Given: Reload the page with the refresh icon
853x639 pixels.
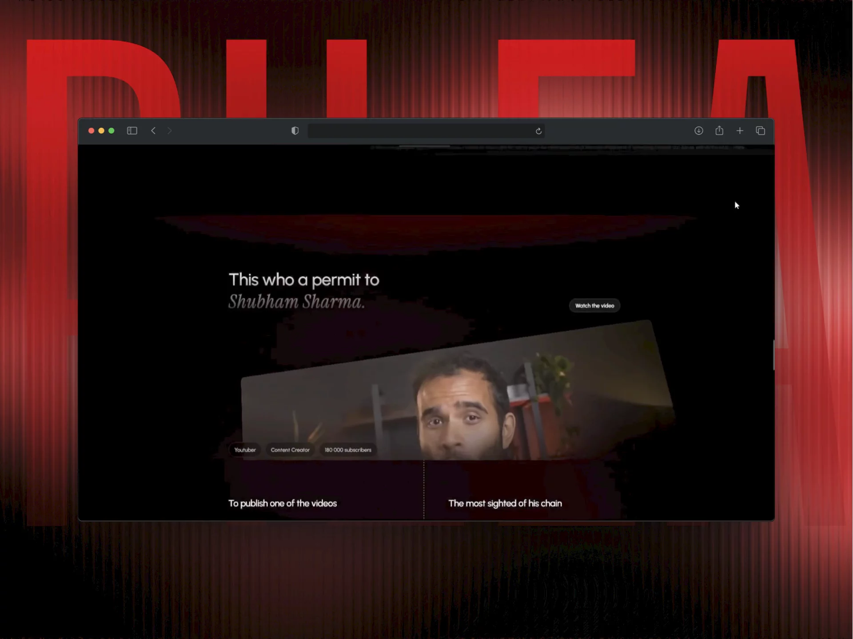Looking at the screenshot, I should (538, 131).
